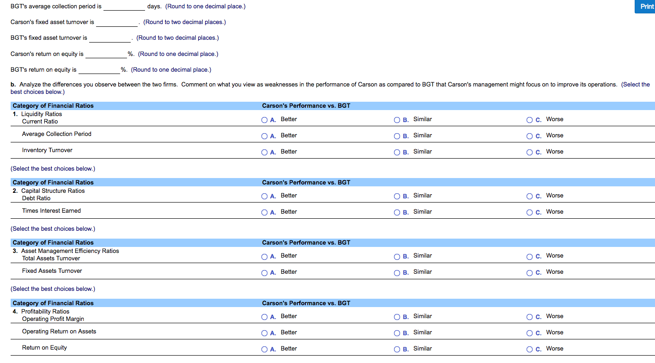The image size is (655, 363).
Task: Choose Better for Average Collection Period
Action: [264, 136]
